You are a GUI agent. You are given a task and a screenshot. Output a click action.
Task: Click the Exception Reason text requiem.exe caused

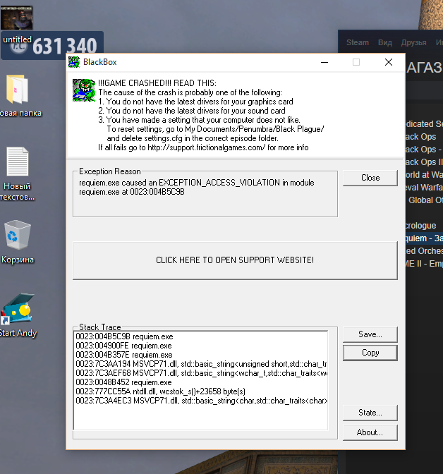(x=197, y=187)
